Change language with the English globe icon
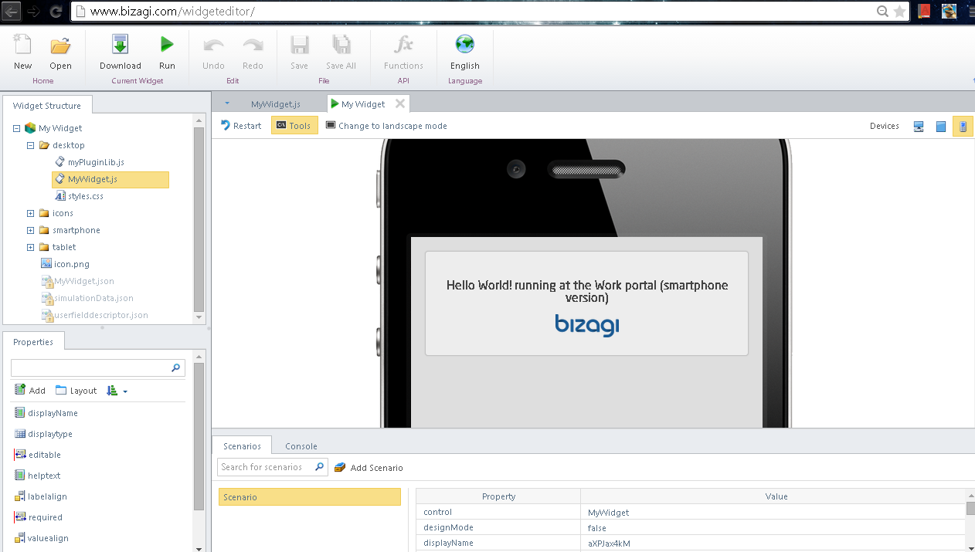The width and height of the screenshot is (975, 552). click(x=464, y=44)
